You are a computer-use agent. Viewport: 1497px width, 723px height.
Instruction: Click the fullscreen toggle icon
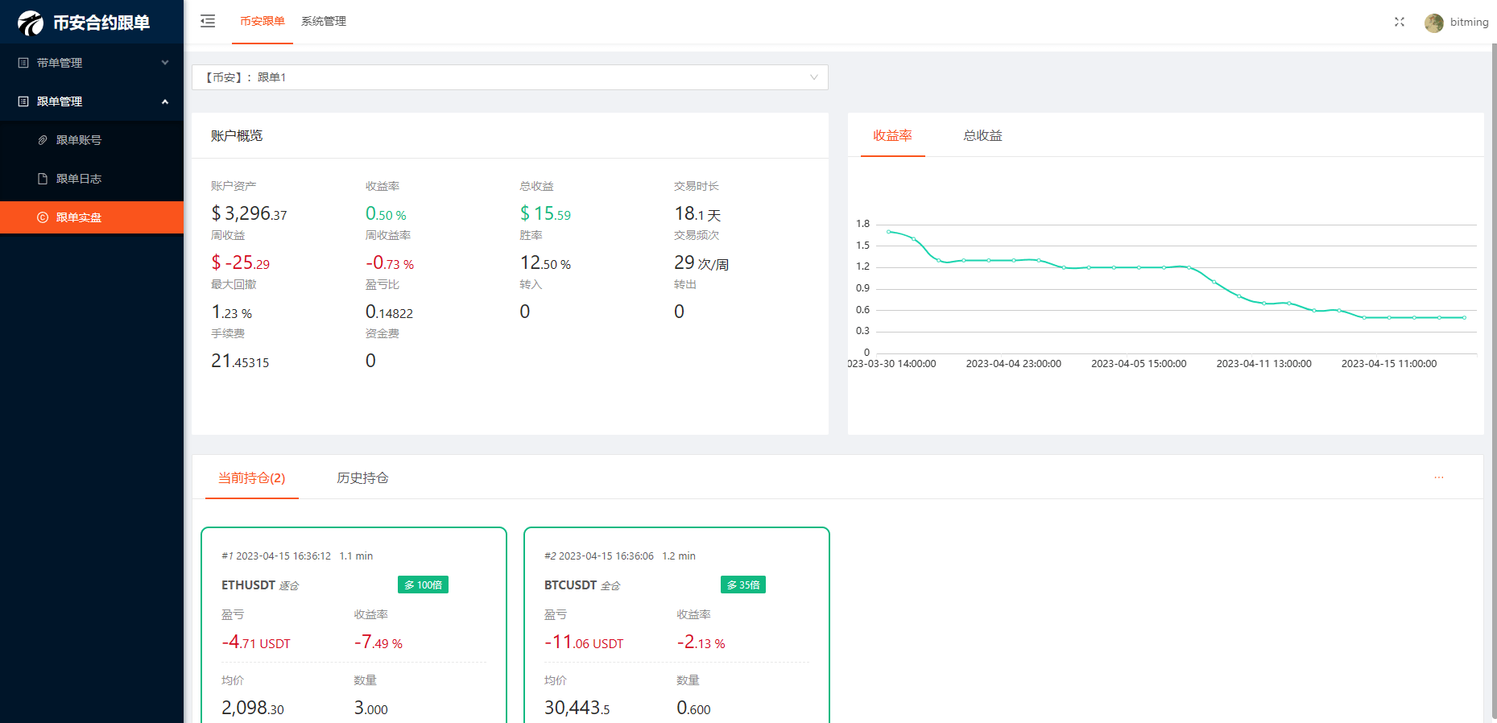click(x=1400, y=22)
